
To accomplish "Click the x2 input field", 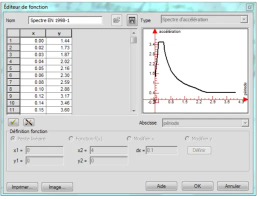I will [109, 150].
